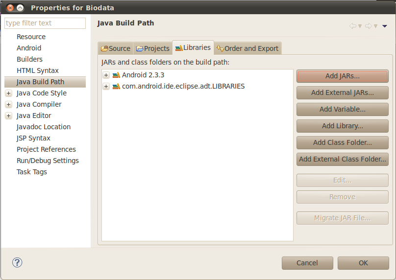396x280 pixels.
Task: Open the Projects tab
Action: [153, 48]
